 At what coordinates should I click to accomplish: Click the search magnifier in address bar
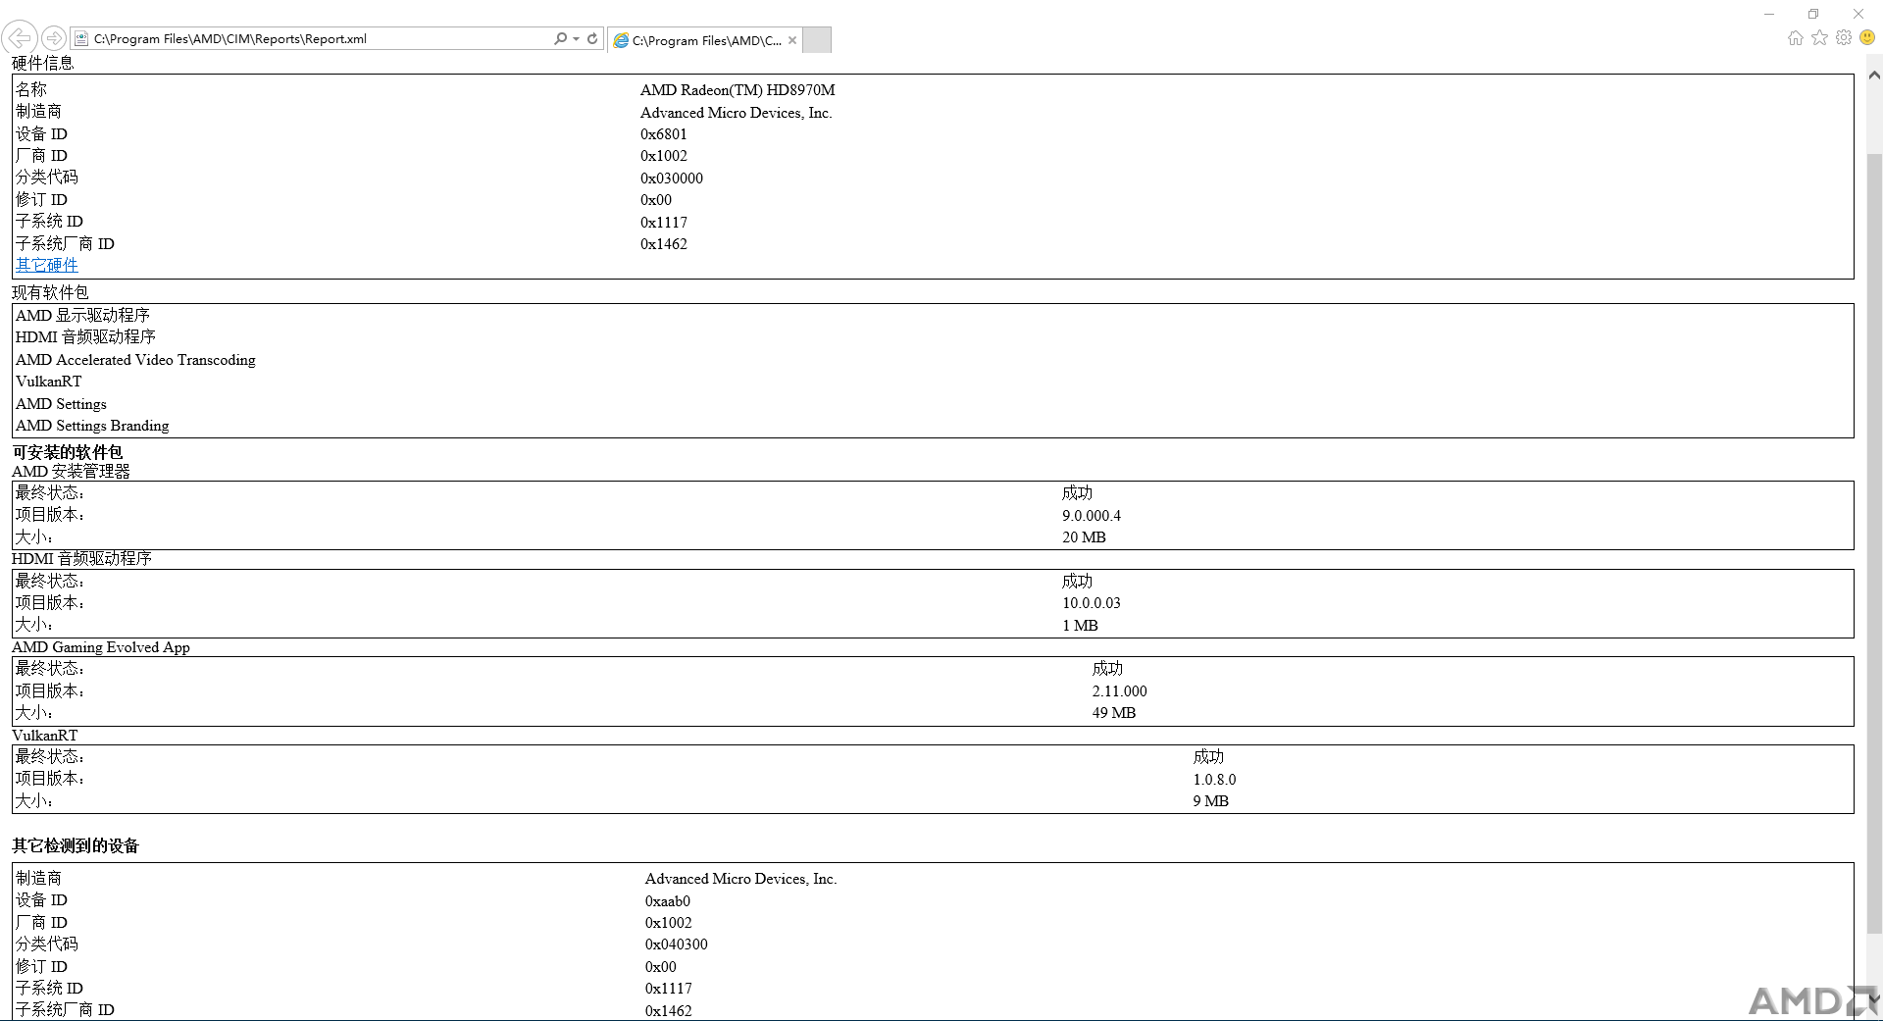(x=560, y=38)
